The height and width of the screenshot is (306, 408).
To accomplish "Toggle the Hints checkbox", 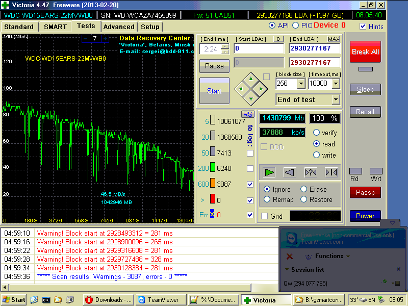I will [x=363, y=27].
